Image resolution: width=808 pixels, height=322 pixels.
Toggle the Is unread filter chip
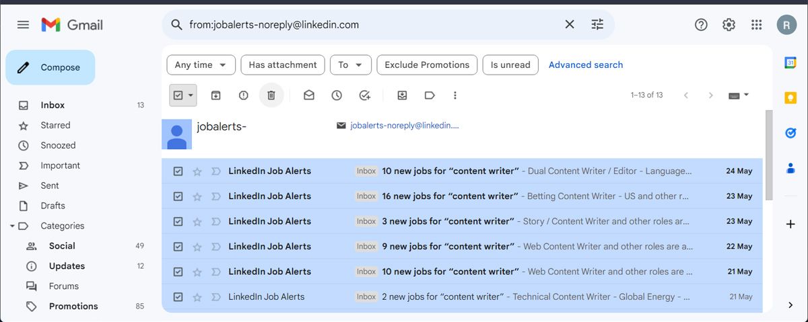pyautogui.click(x=510, y=65)
